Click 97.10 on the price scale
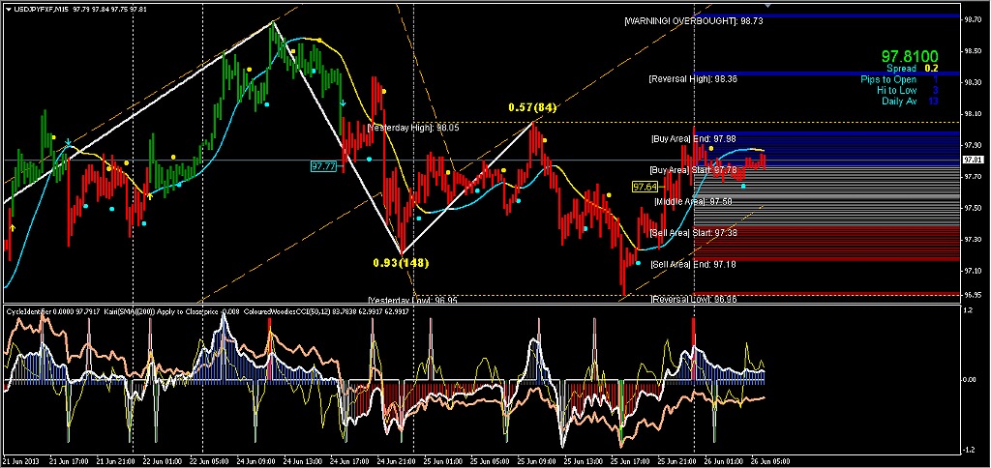 (973, 271)
